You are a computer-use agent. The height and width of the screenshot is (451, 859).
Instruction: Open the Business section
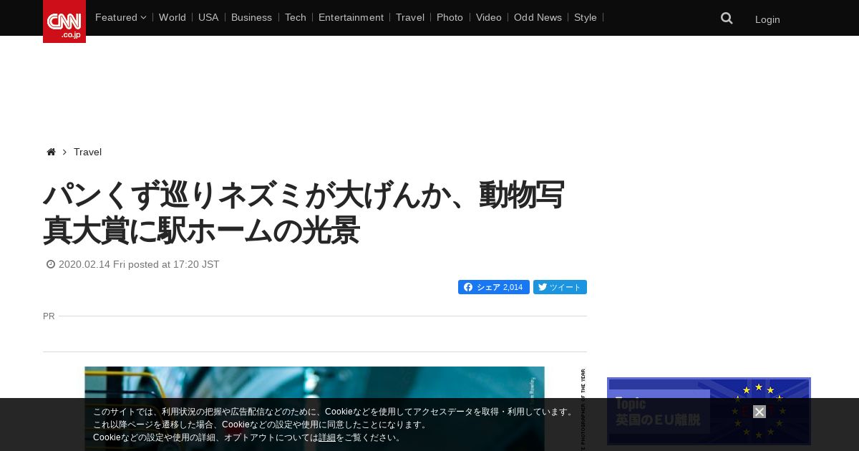(x=251, y=17)
